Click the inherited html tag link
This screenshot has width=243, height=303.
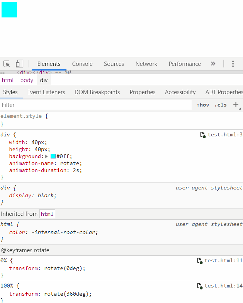pyautogui.click(x=47, y=214)
